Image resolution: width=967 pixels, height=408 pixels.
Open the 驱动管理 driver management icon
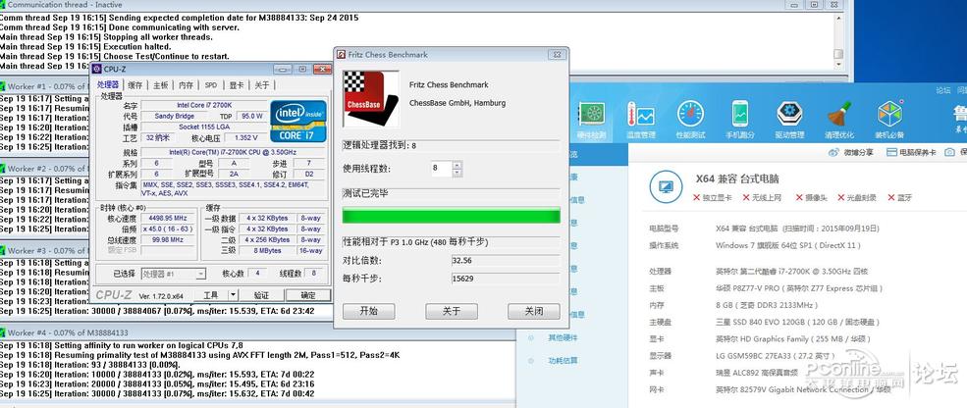789,119
